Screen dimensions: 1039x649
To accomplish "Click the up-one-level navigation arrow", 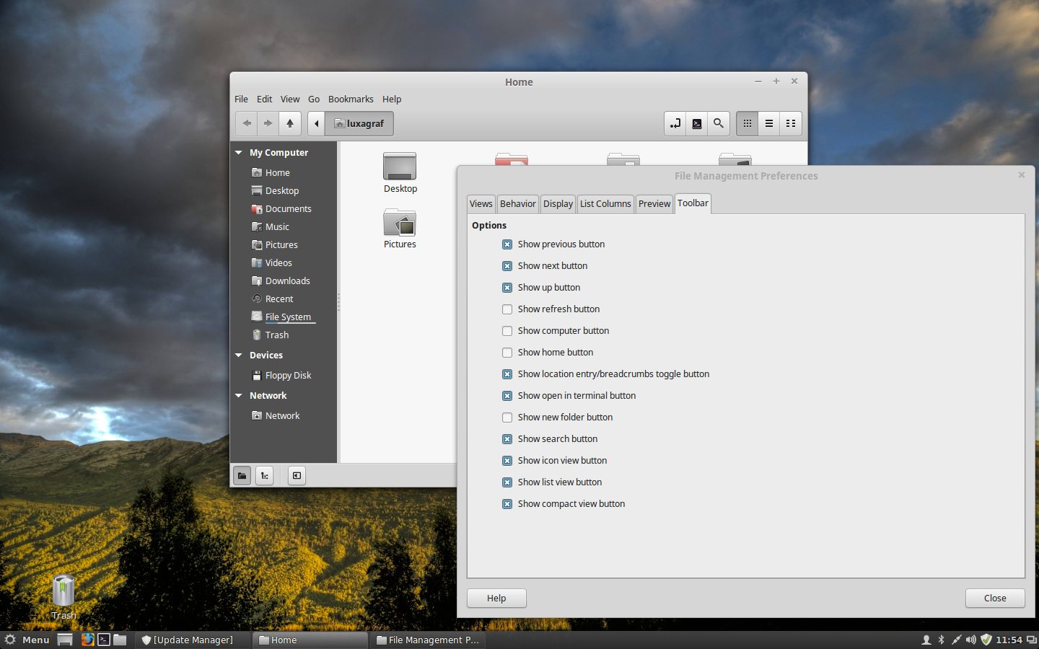I will [290, 123].
